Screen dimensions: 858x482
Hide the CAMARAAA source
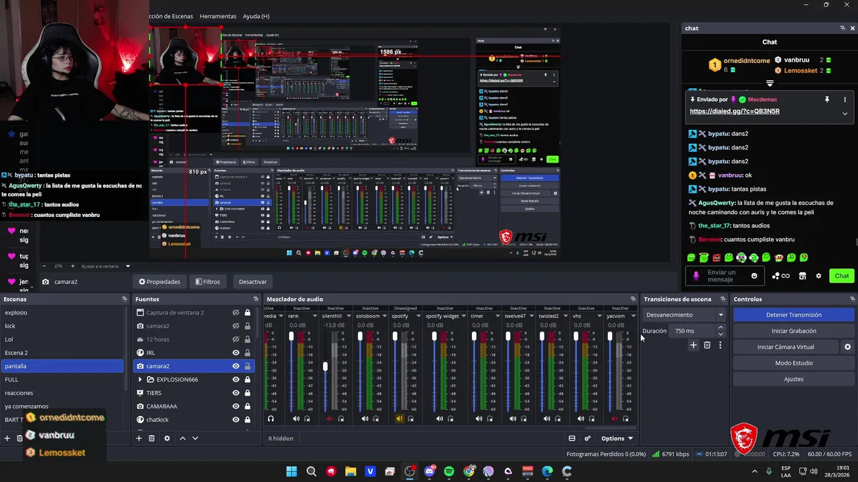(x=236, y=406)
